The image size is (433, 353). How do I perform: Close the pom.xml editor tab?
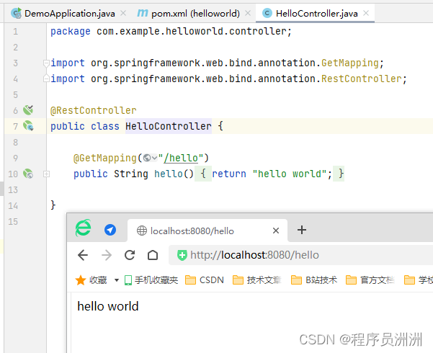click(248, 13)
